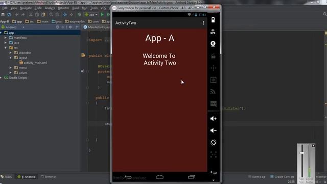
Task: Open the Tools menu
Action: click(94, 8)
